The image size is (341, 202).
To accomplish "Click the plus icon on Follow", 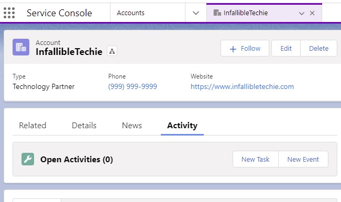I will point(233,49).
